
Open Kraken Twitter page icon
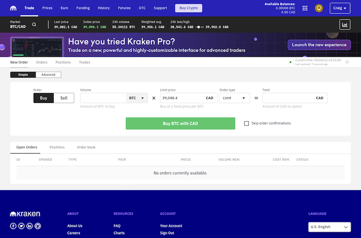21,226
